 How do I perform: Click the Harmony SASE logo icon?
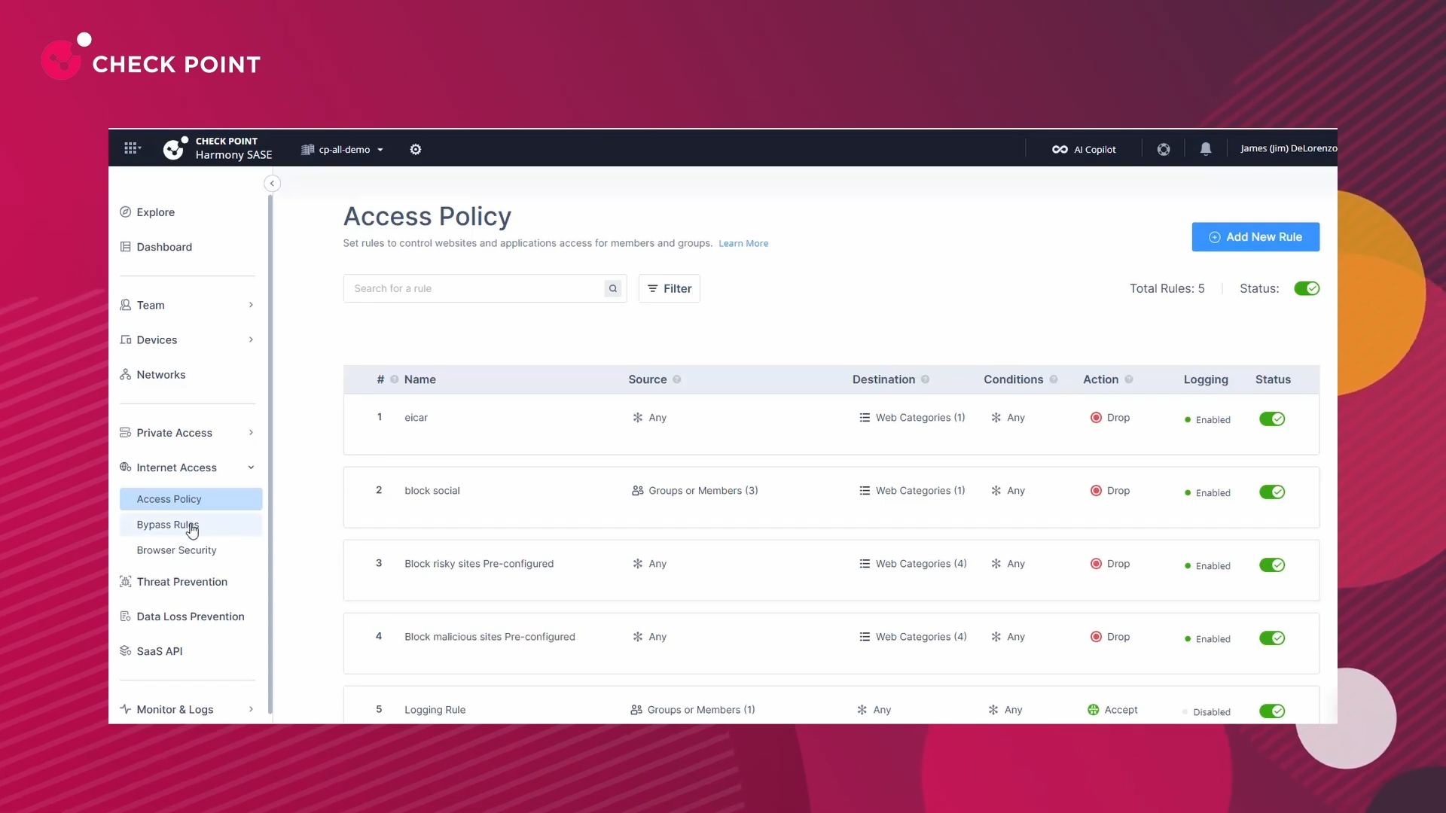(175, 148)
